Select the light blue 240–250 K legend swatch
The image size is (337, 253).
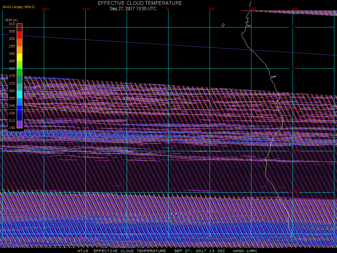[20, 102]
